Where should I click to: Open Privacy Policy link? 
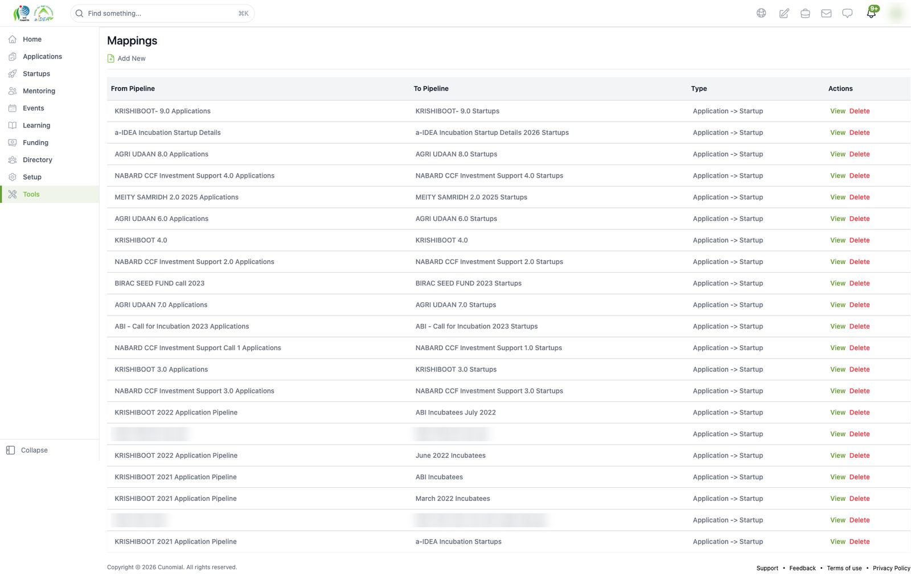(891, 568)
